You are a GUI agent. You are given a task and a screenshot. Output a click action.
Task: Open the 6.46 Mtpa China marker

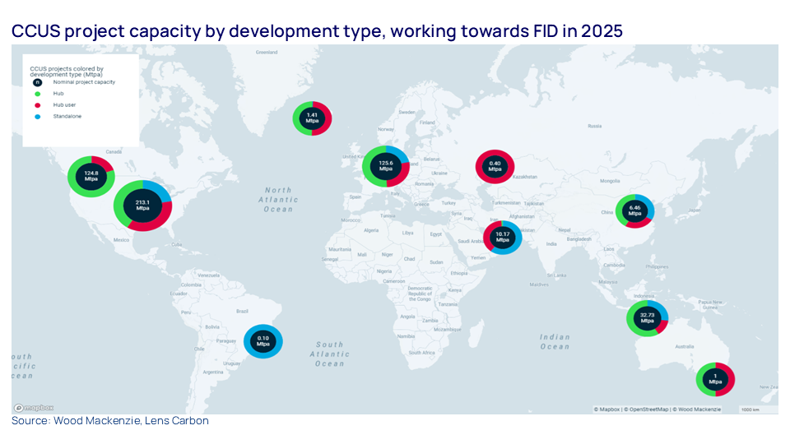(x=634, y=210)
